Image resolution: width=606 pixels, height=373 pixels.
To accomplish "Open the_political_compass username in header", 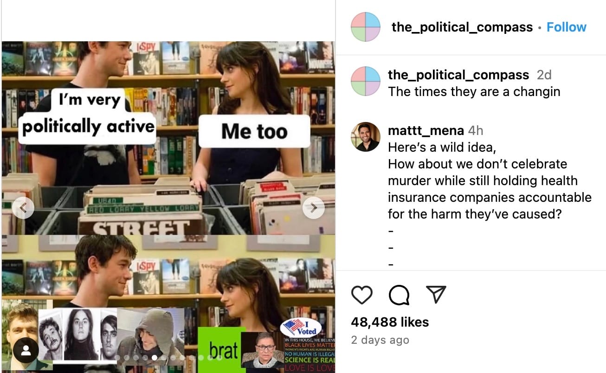I will click(462, 27).
